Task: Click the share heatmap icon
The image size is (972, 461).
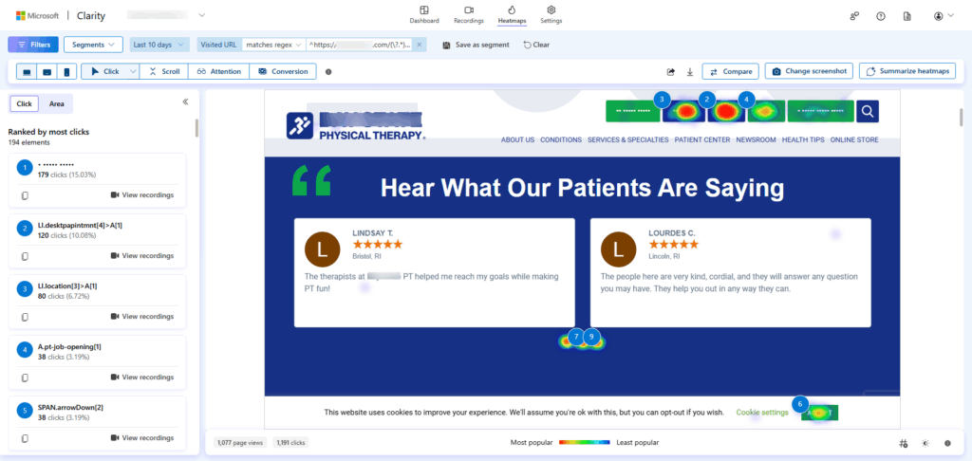Action: pyautogui.click(x=671, y=71)
